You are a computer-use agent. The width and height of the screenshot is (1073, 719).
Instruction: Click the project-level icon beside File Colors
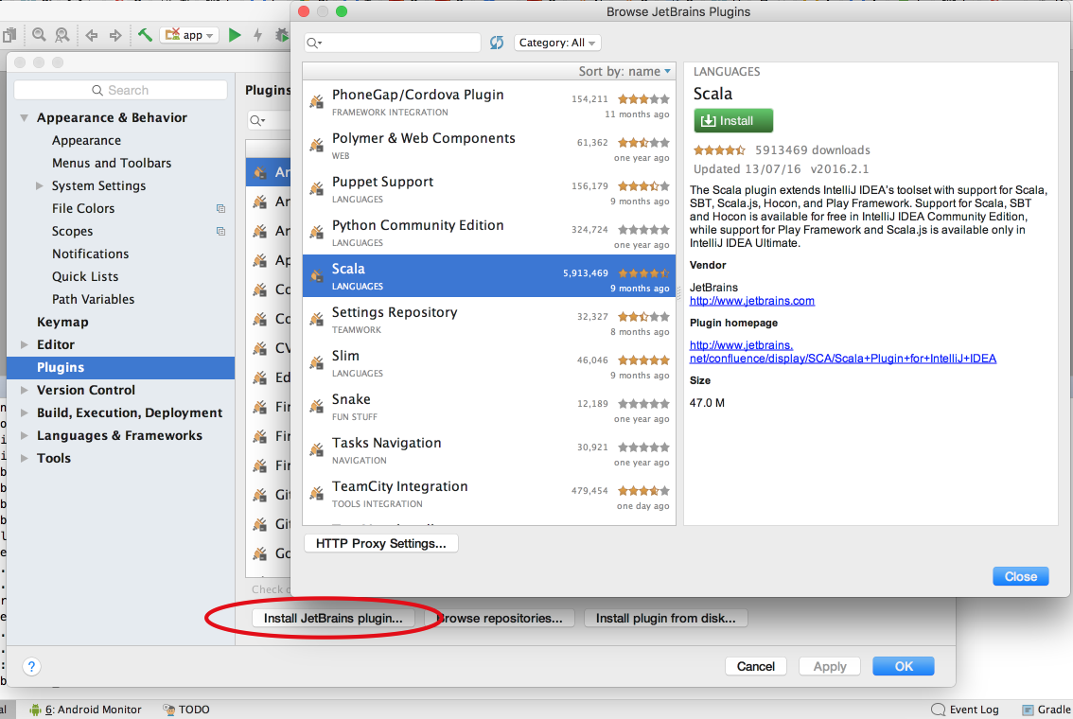(x=220, y=209)
